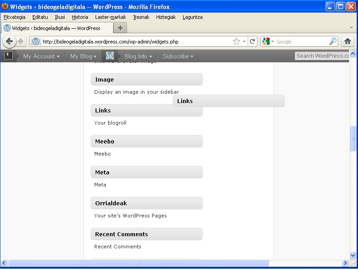Expand the Blog Info dropdown

pos(138,56)
